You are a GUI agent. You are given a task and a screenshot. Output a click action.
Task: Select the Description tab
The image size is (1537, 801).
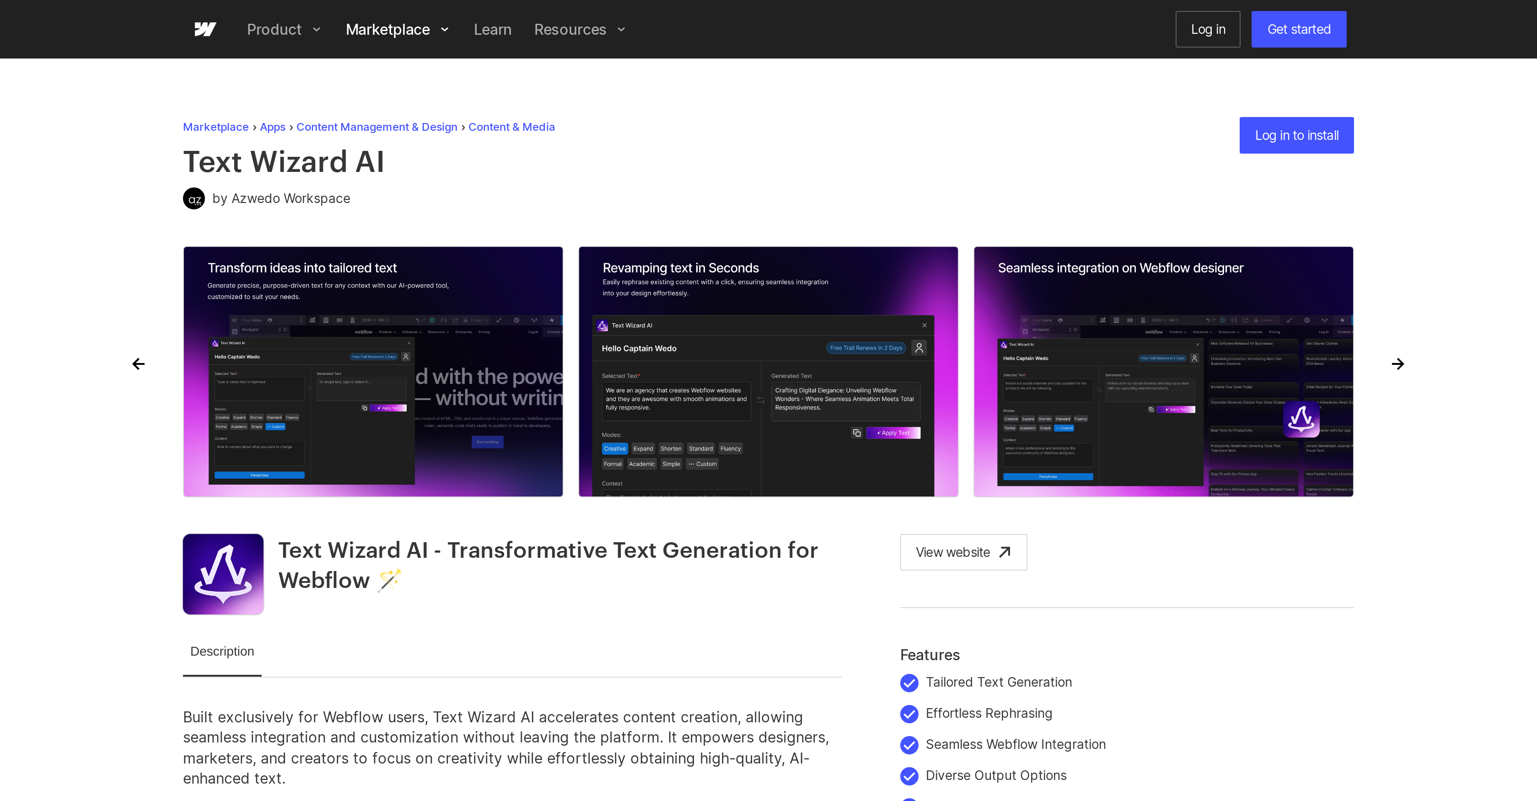pos(221,651)
